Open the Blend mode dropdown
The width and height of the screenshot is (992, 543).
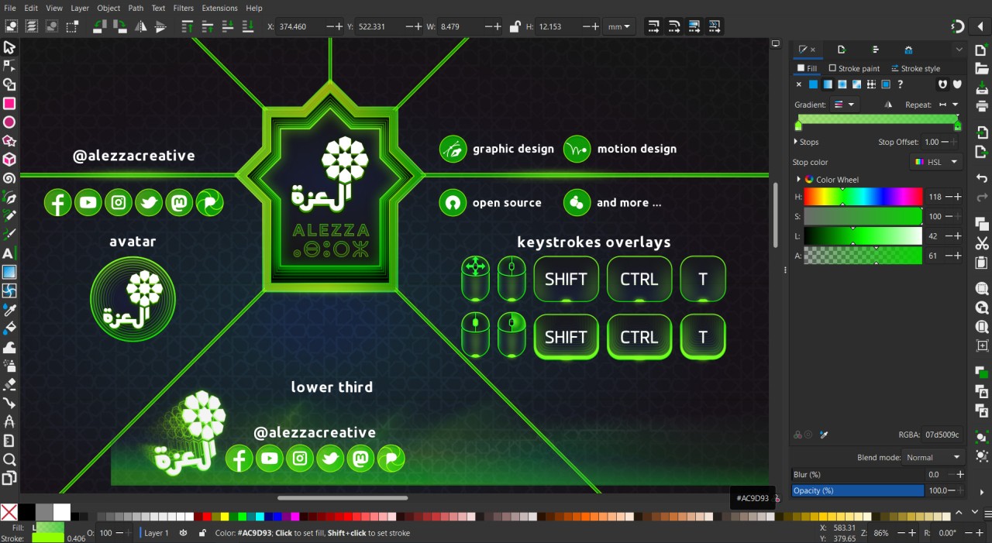pyautogui.click(x=932, y=457)
